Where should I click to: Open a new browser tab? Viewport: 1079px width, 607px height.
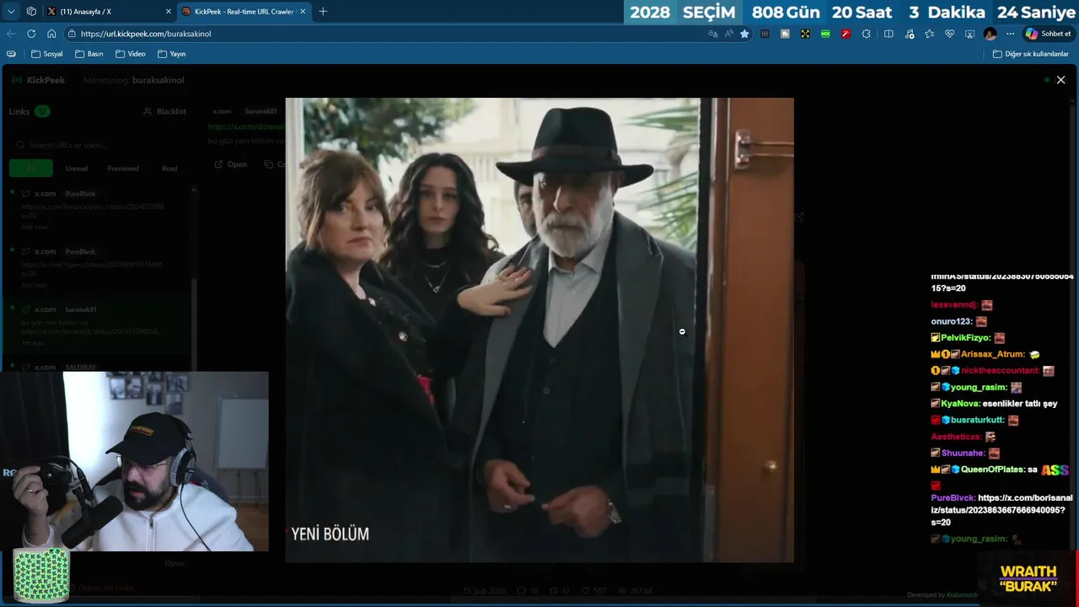[x=323, y=12]
